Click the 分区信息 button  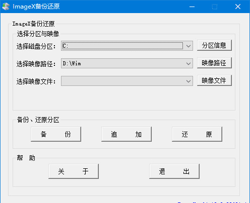[x=214, y=45]
